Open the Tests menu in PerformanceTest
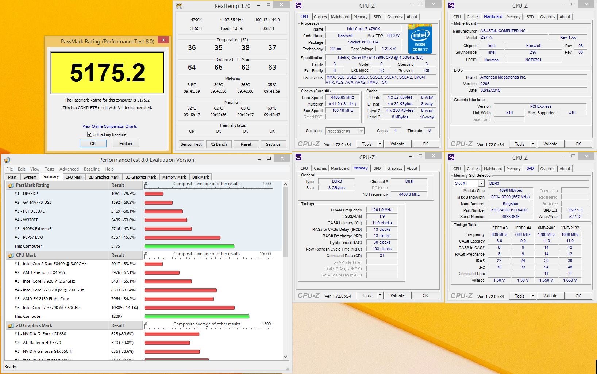This screenshot has width=597, height=374. click(x=49, y=169)
